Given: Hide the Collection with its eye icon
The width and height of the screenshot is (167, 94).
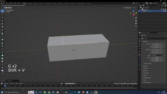Looking at the screenshot, I should (164, 9).
